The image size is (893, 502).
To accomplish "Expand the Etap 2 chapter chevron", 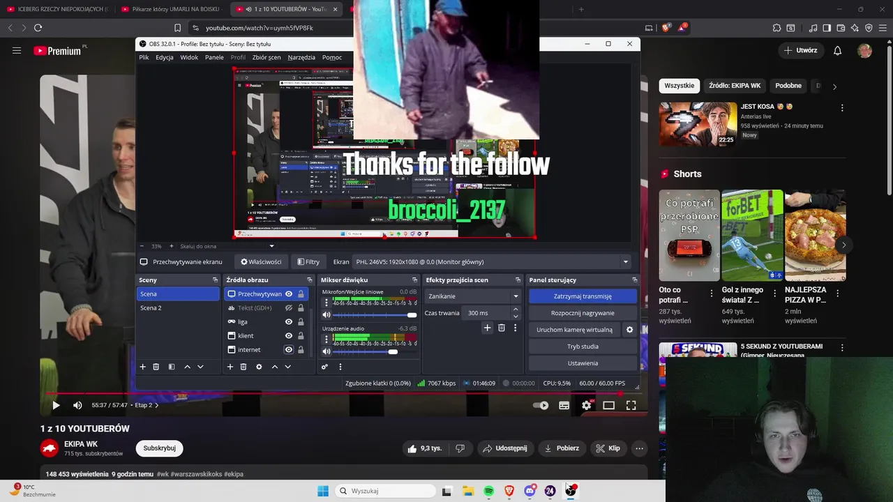I will (156, 405).
